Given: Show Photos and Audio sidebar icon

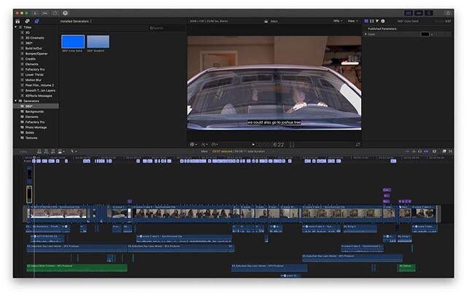Looking at the screenshot, I should tap(27, 21).
